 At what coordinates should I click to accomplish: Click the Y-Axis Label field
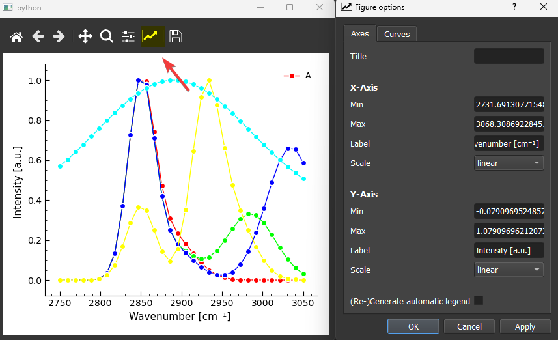point(509,251)
